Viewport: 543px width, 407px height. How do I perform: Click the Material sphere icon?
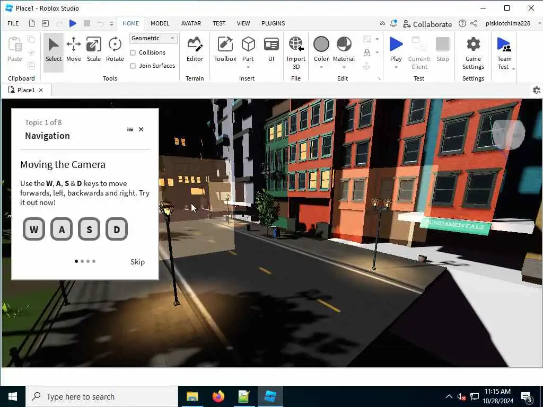coord(344,45)
